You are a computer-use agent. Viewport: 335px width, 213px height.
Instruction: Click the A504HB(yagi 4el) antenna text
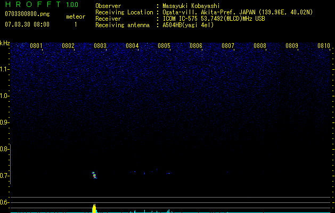pos(188,25)
